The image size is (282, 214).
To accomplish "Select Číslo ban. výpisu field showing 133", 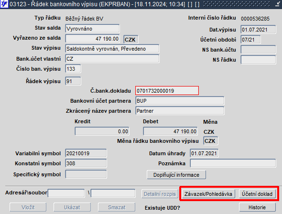I will click(x=73, y=69).
